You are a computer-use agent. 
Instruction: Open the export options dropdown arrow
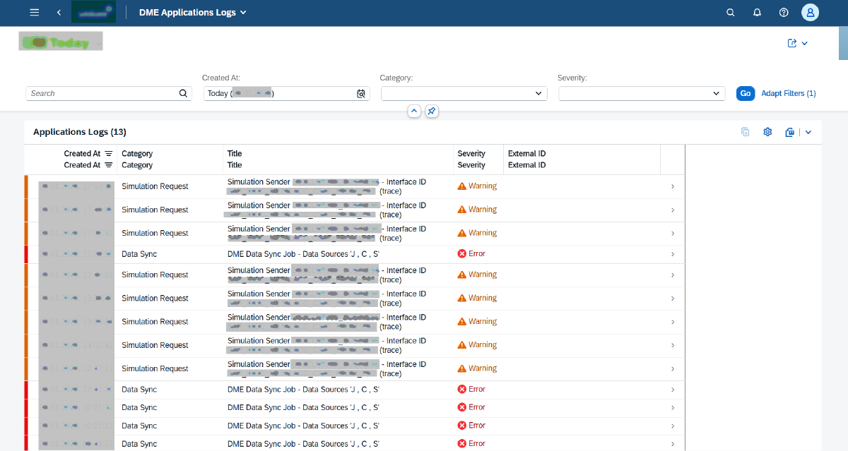click(x=808, y=132)
